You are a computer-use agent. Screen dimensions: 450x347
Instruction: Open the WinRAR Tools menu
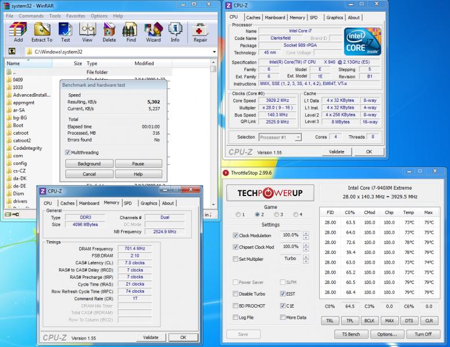(x=54, y=16)
